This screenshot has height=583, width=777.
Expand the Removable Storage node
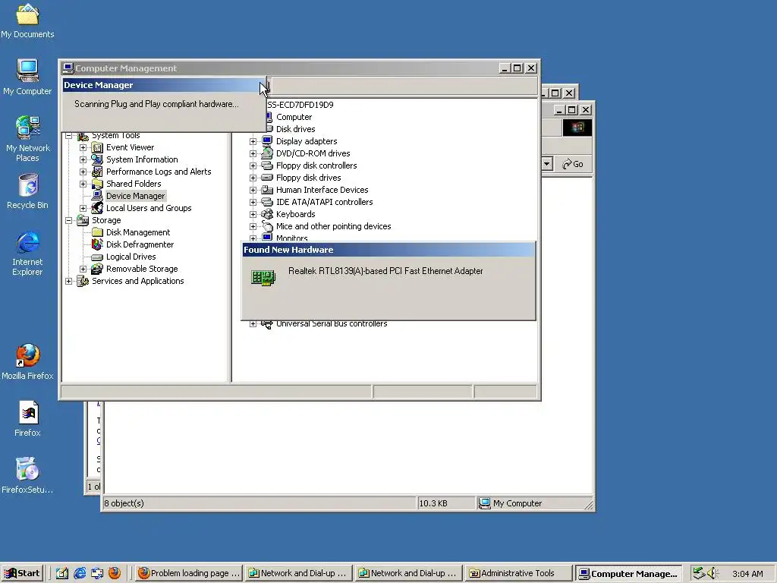[83, 269]
